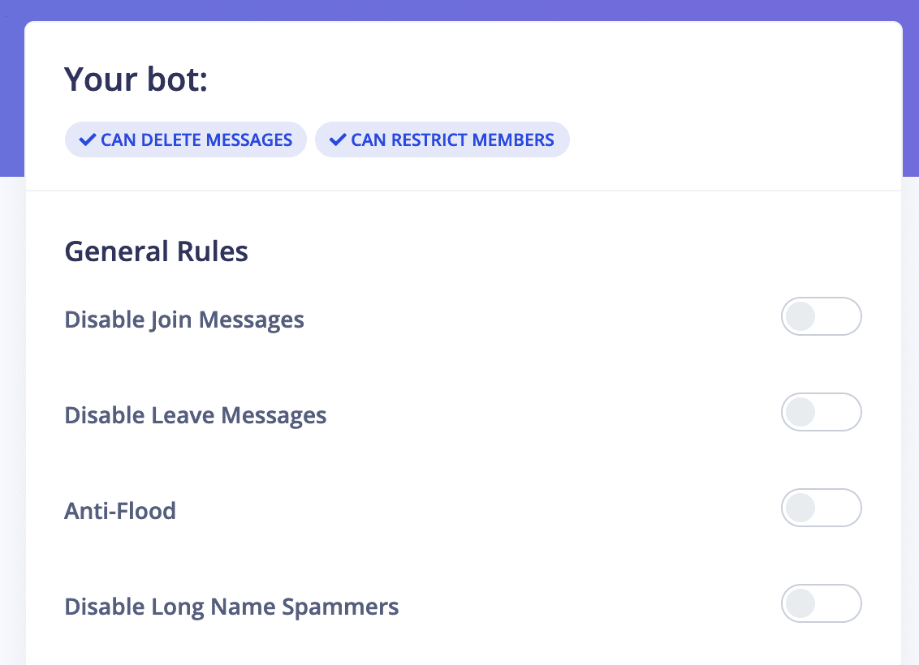Click the divider line below the permission badges

(464, 191)
